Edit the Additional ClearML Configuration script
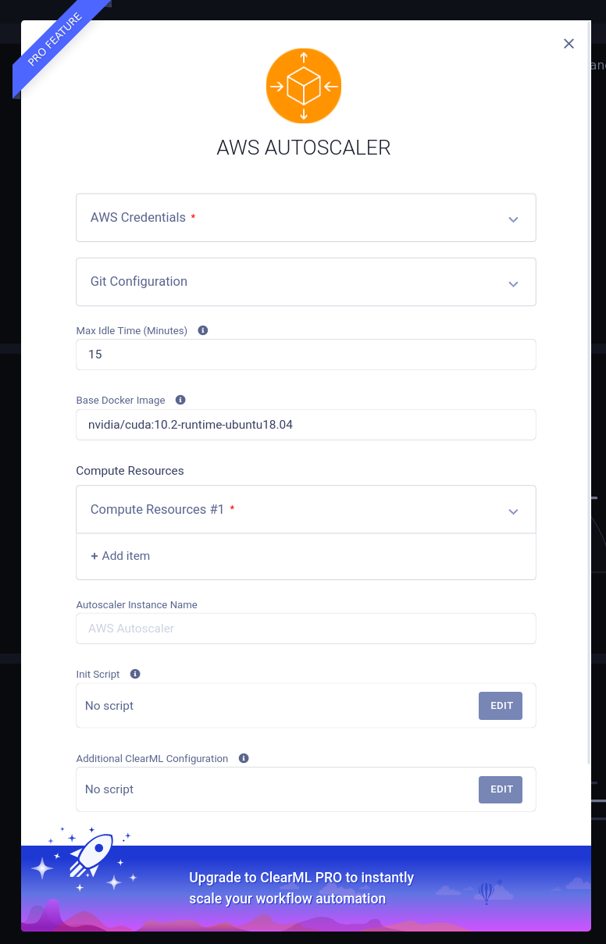Viewport: 606px width, 944px height. click(501, 789)
